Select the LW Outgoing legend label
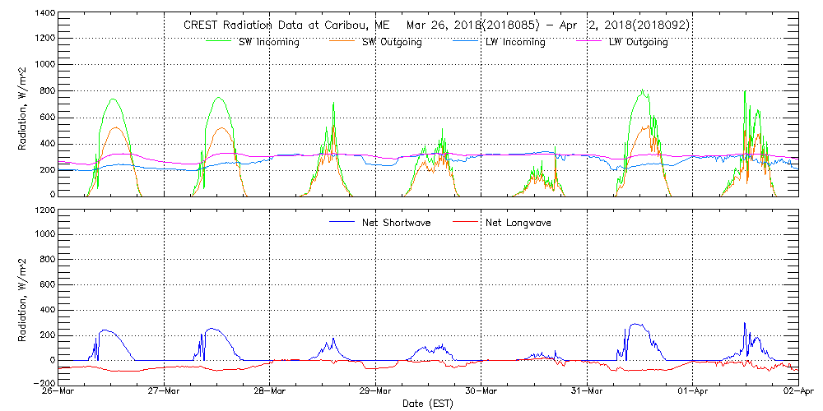 (638, 43)
